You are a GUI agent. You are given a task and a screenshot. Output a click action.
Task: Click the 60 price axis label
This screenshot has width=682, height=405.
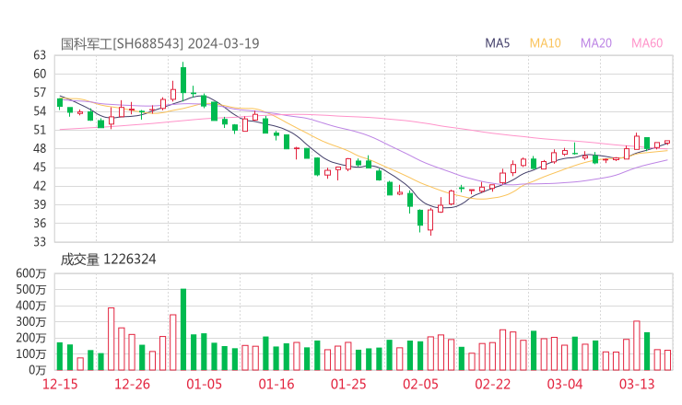tap(40, 74)
